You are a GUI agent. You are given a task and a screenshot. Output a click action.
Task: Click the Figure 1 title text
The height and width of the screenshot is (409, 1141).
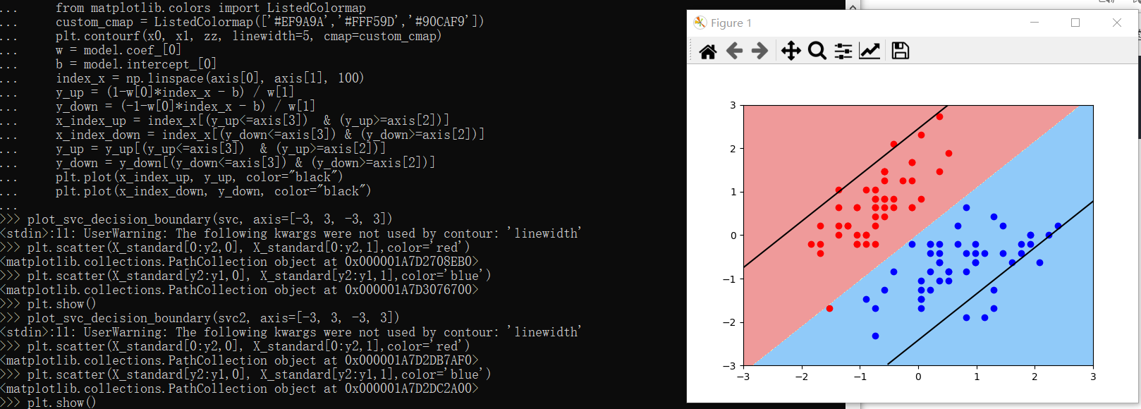click(x=731, y=23)
